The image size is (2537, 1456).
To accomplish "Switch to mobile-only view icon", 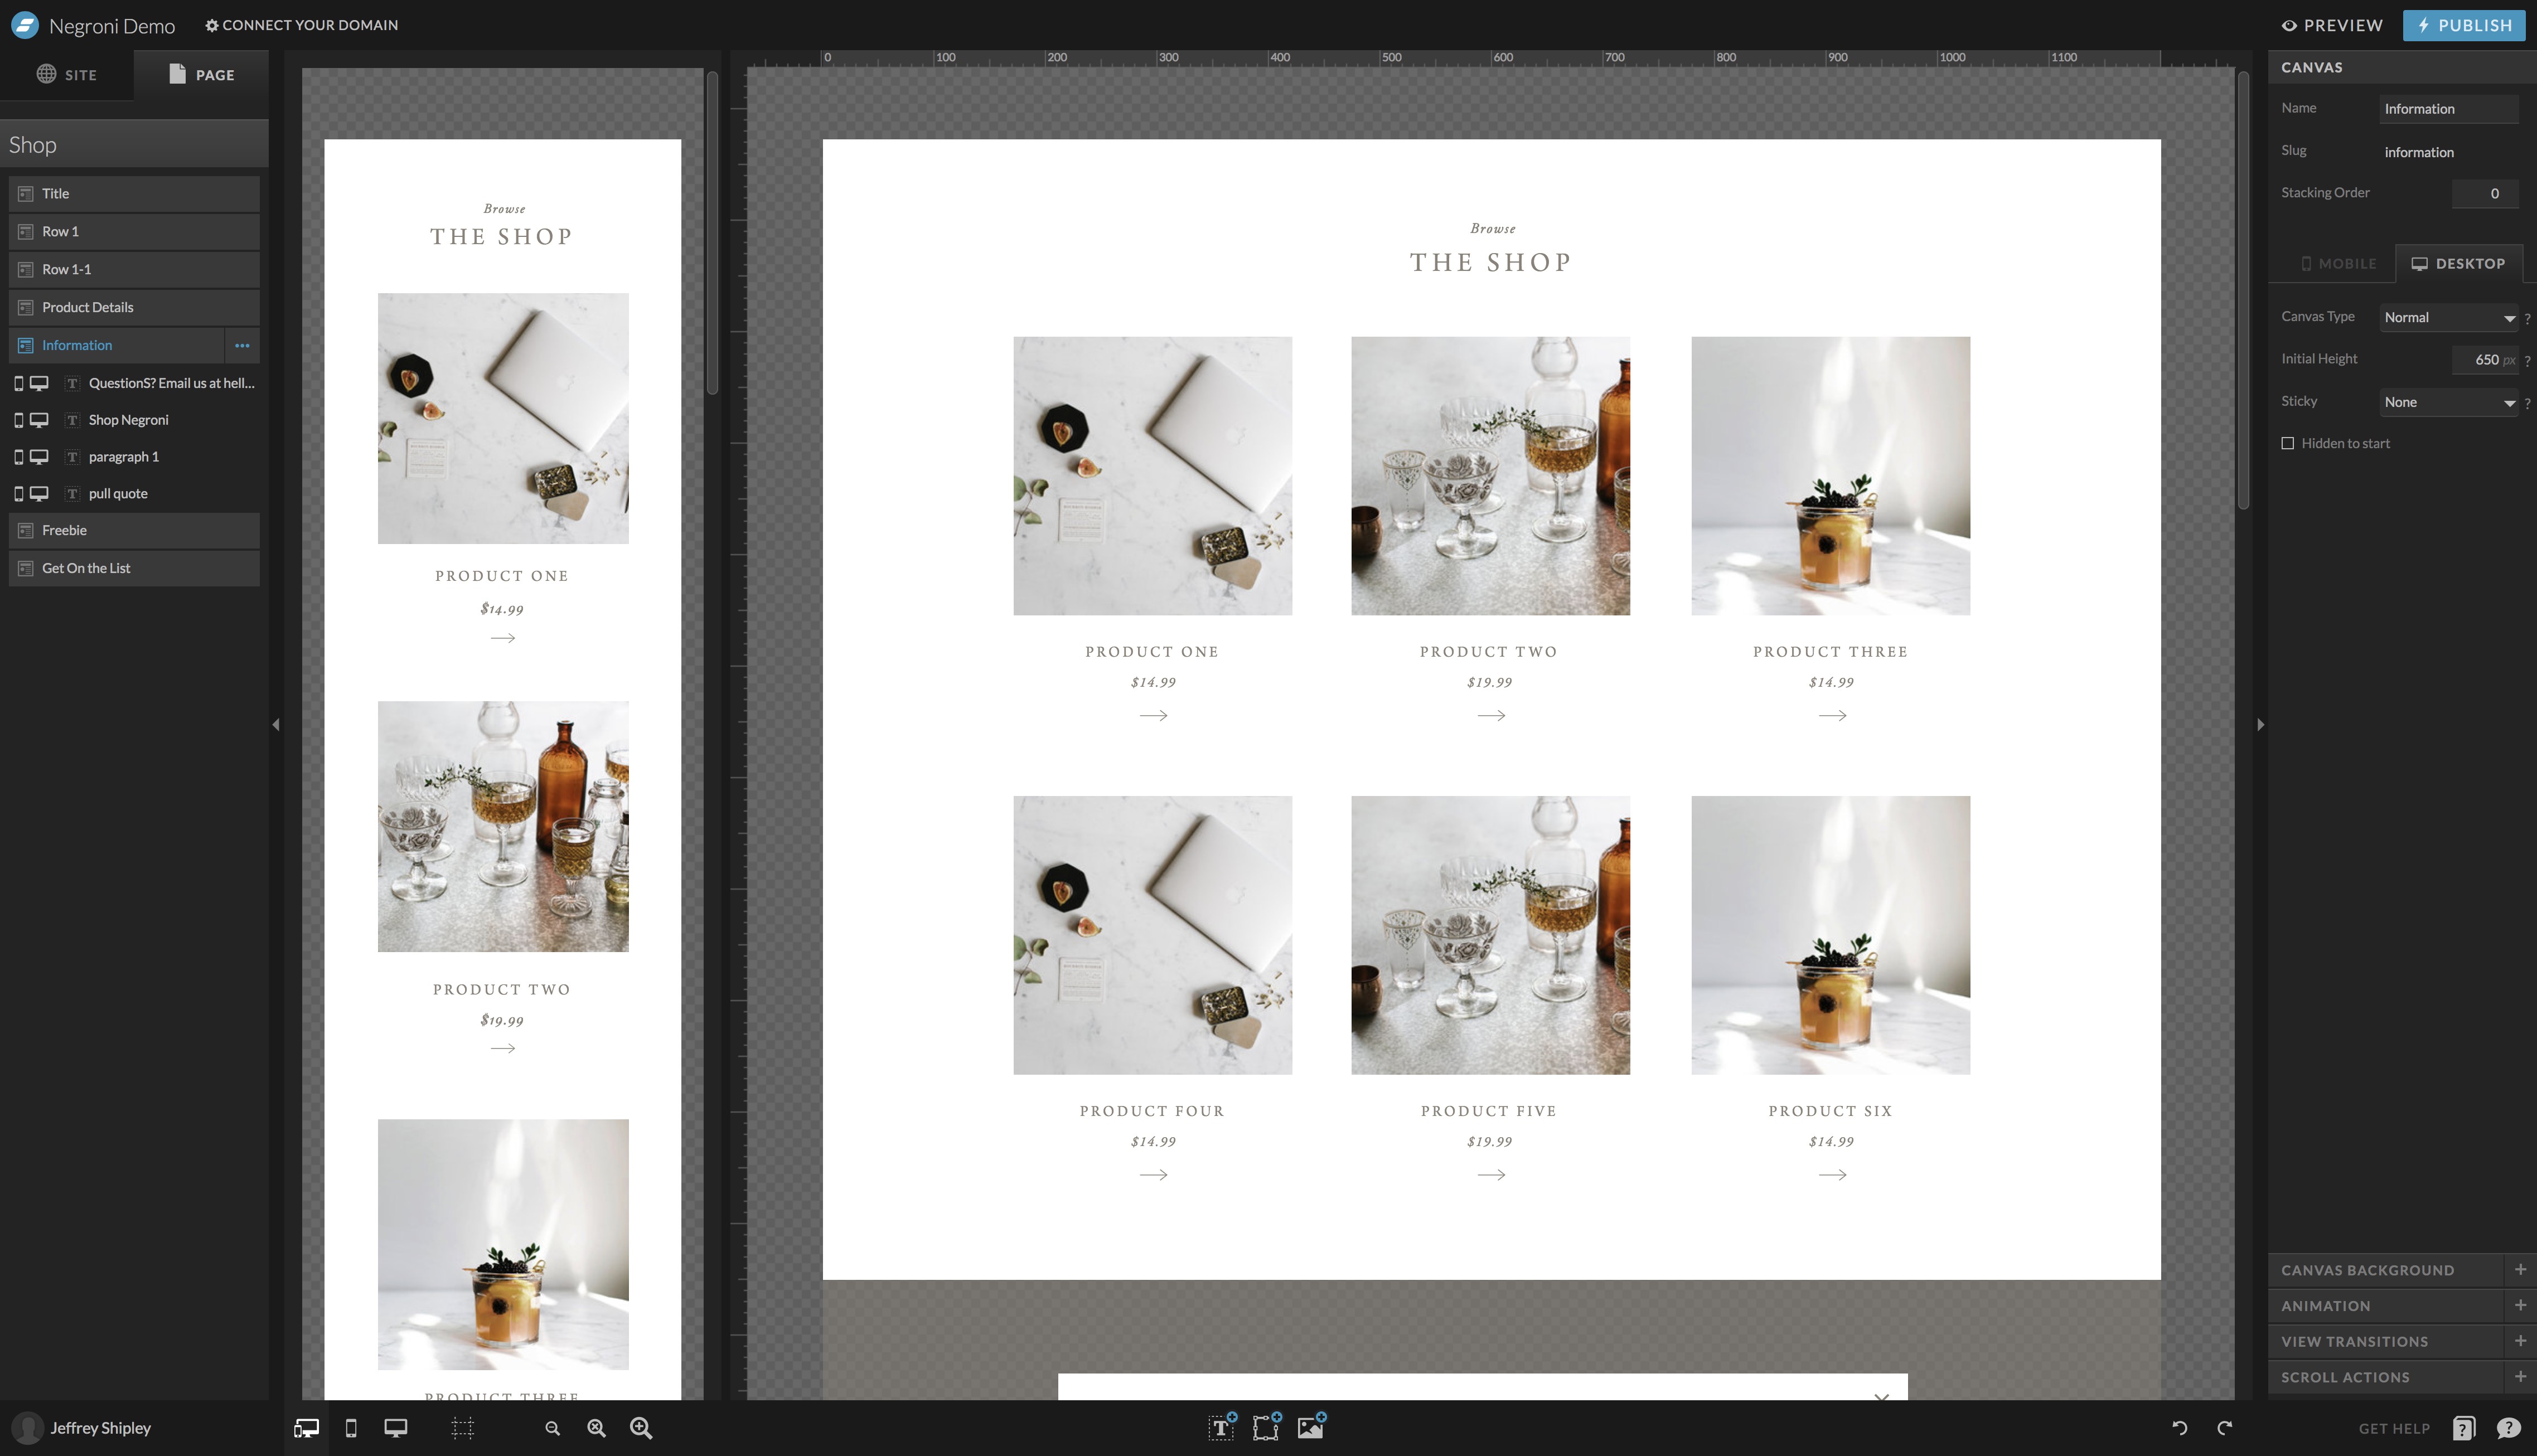I will 351,1428.
